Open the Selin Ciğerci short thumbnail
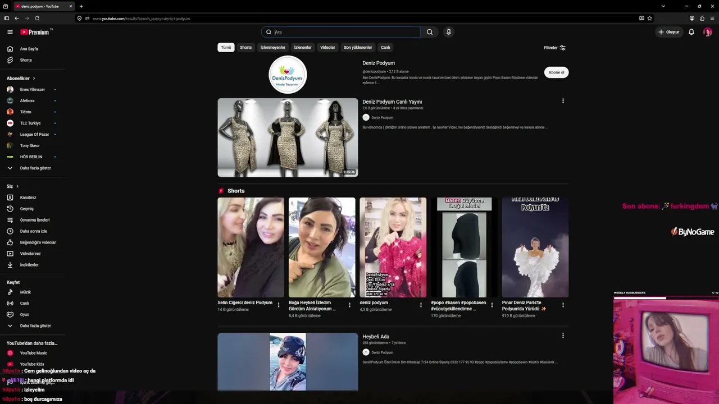Viewport: 719px width, 404px height. pos(251,247)
